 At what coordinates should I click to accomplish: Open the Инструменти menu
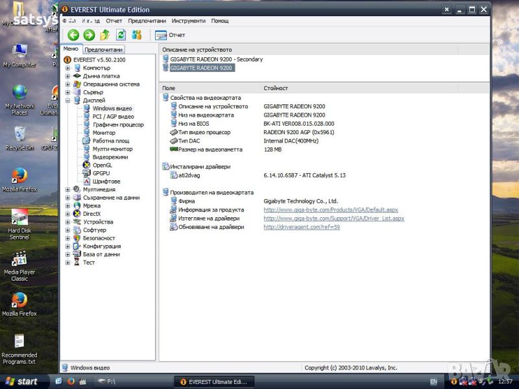click(x=187, y=21)
